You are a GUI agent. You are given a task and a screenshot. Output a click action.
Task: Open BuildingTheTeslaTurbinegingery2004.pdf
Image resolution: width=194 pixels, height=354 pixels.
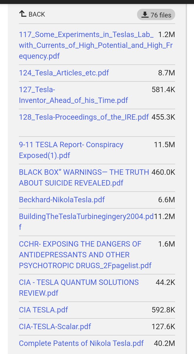point(86,222)
